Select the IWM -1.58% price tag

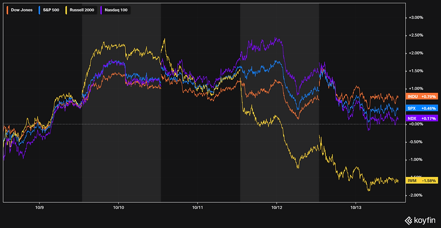point(422,180)
